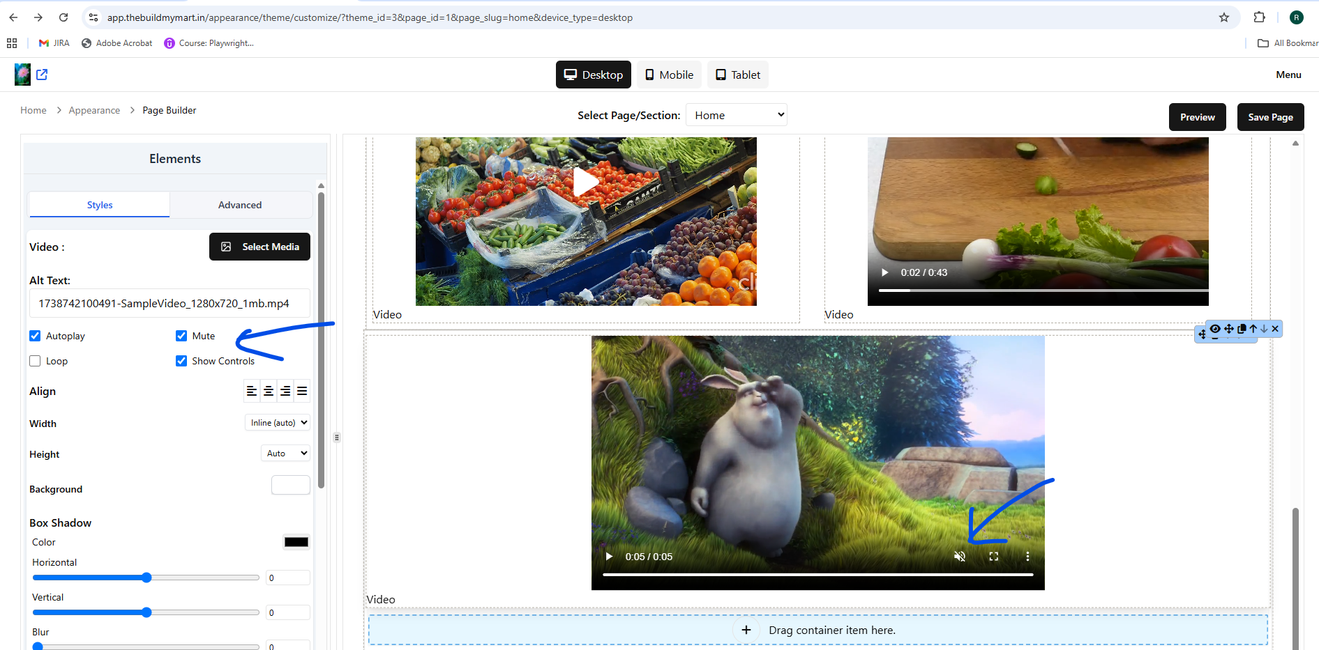Viewport: 1319px width, 650px height.
Task: Click the browser address bar URL
Action: click(x=370, y=17)
